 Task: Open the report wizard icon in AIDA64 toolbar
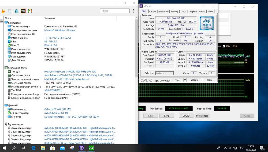point(10,11)
